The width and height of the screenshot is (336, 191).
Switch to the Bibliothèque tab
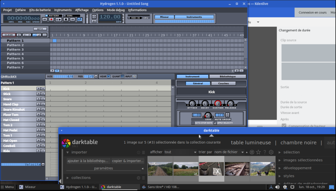(x=227, y=76)
